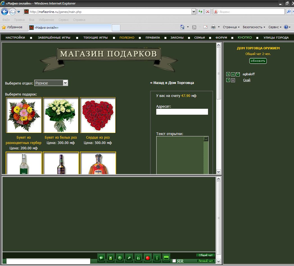Click the eraser icon in chat toolbar
The width and height of the screenshot is (294, 266).
click(129, 258)
